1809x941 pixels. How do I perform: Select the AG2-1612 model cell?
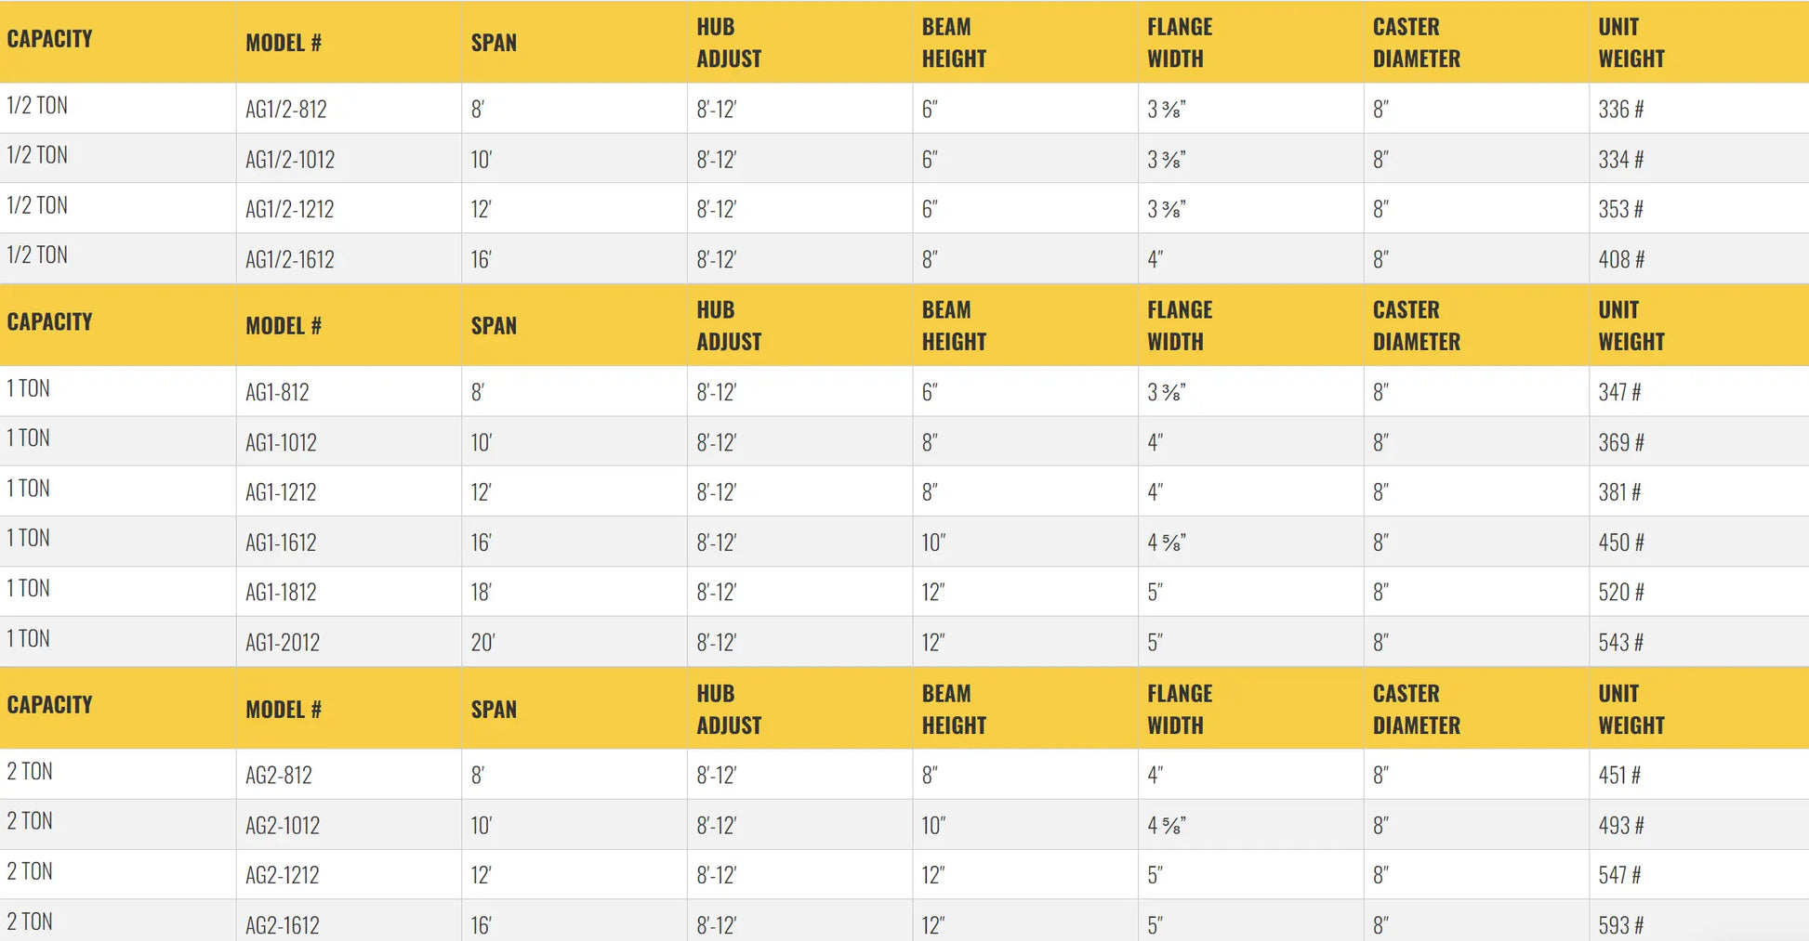[283, 925]
